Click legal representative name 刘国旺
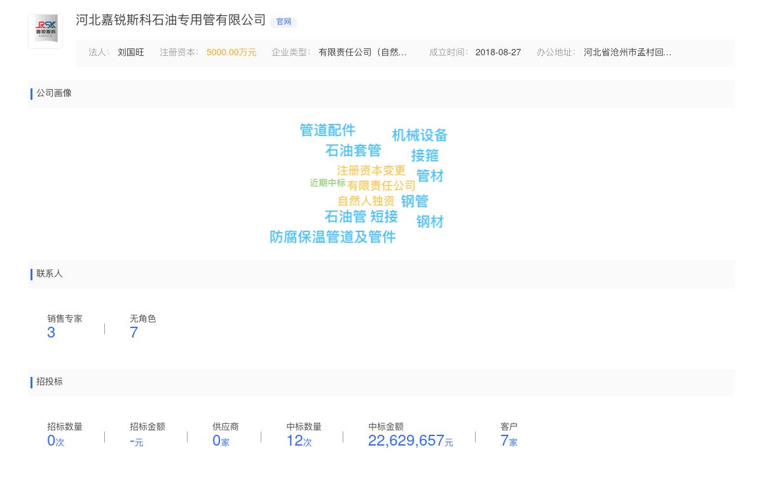The image size is (763, 478). [131, 53]
